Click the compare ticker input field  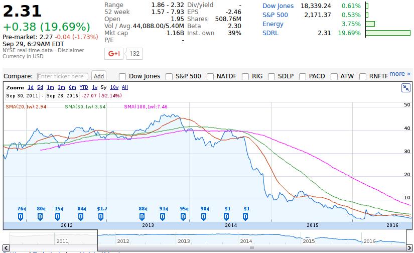(63, 76)
